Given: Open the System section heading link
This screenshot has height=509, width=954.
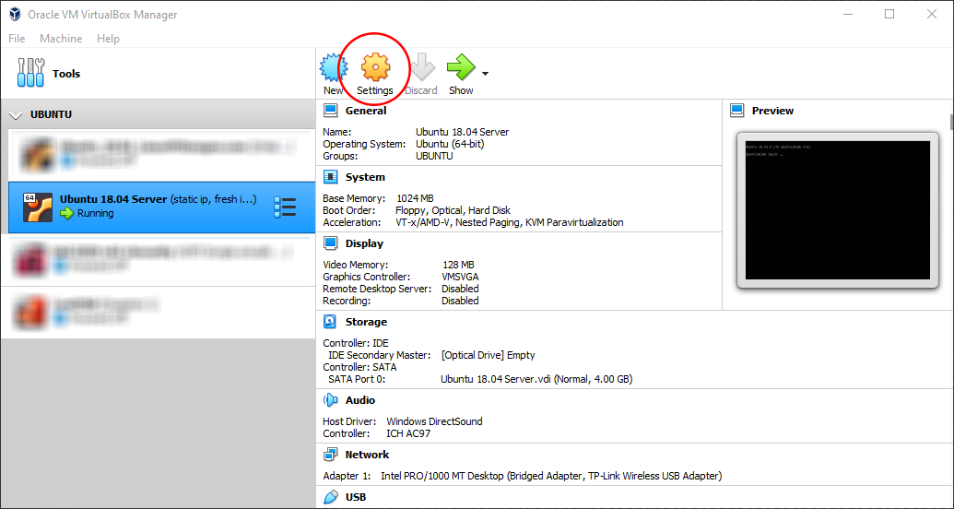Looking at the screenshot, I should 365,177.
